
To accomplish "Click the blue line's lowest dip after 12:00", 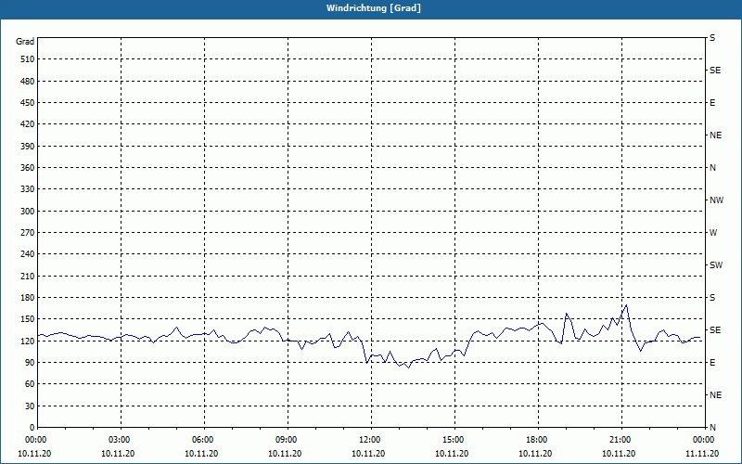I will (x=408, y=367).
